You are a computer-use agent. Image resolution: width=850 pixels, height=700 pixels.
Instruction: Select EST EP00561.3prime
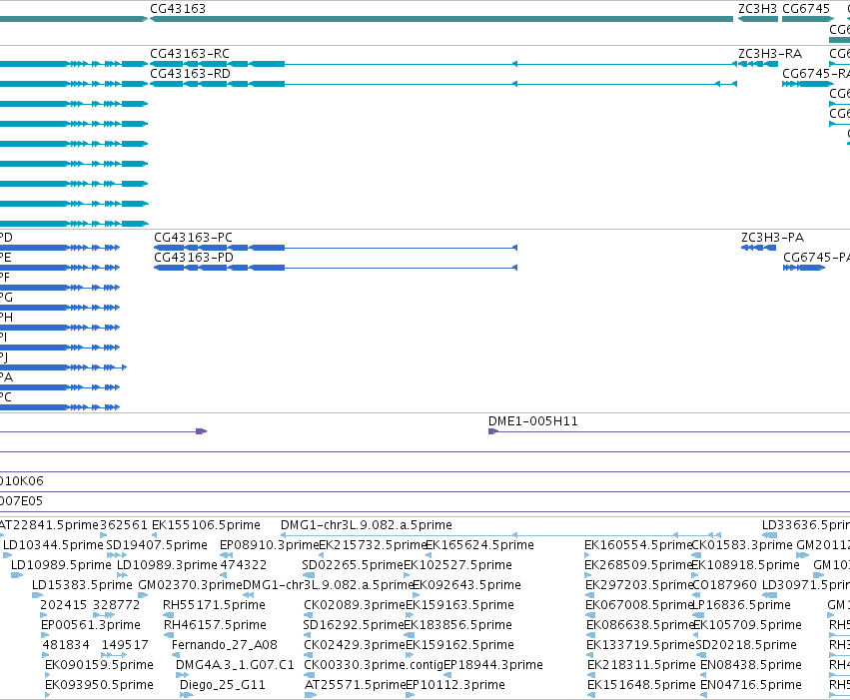(x=91, y=625)
